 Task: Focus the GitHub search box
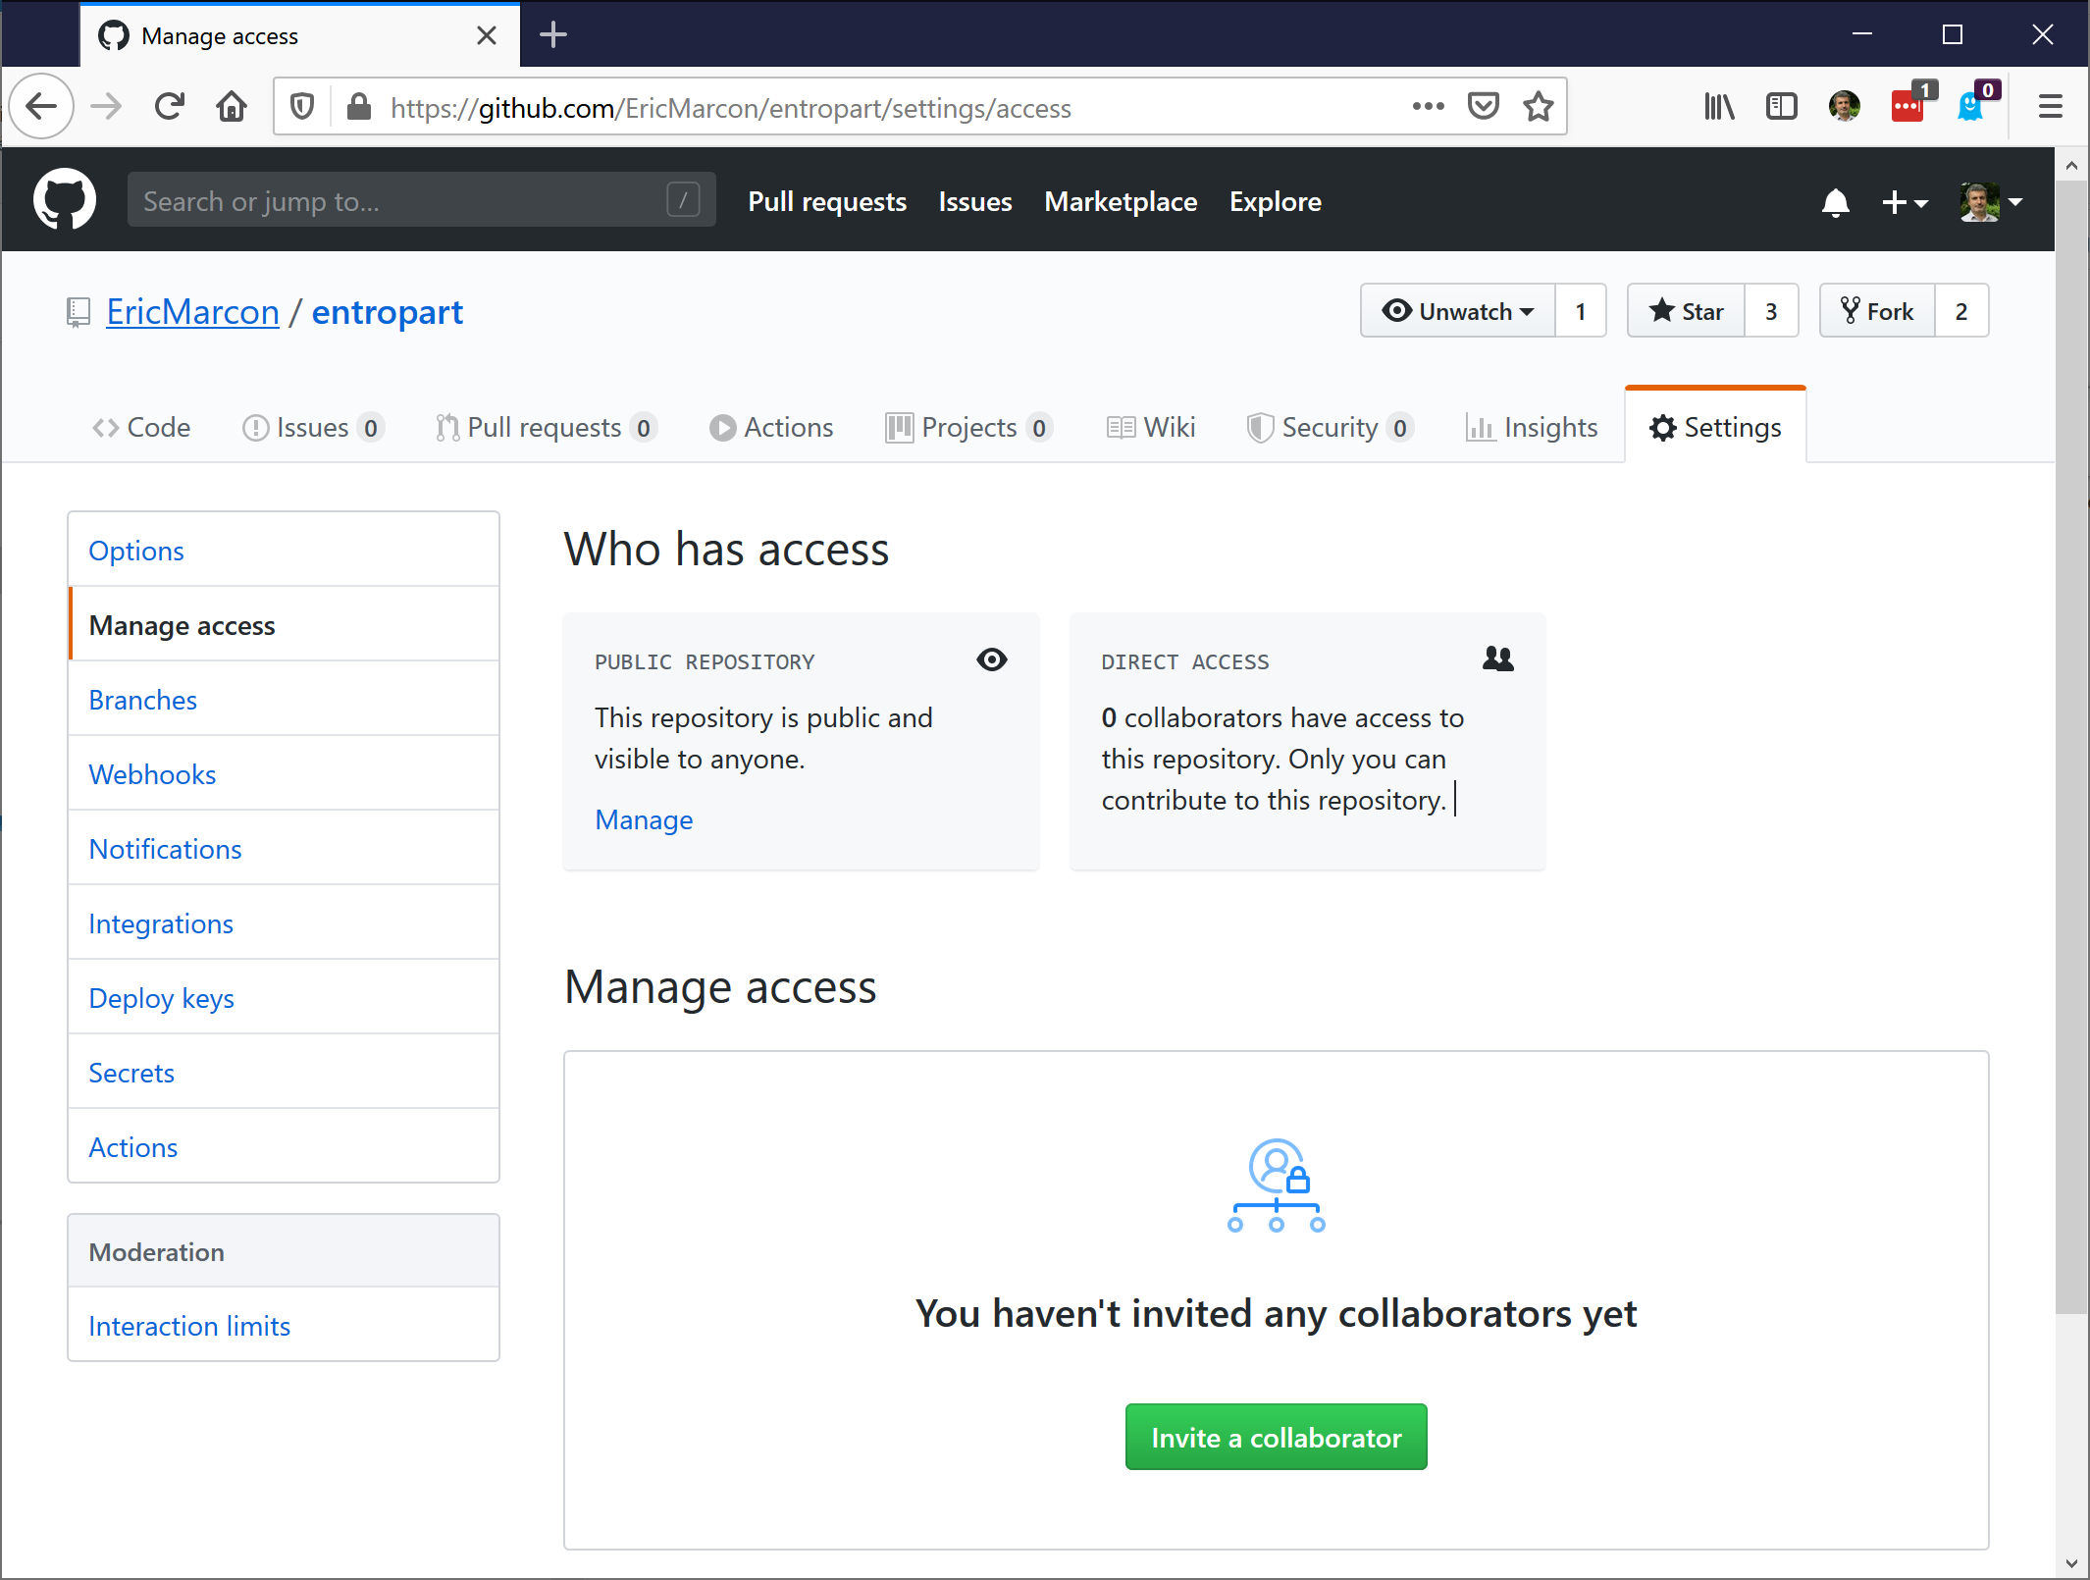click(421, 200)
